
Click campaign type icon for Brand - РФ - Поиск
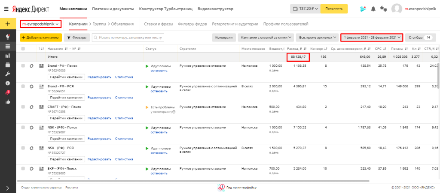pyautogui.click(x=42, y=66)
